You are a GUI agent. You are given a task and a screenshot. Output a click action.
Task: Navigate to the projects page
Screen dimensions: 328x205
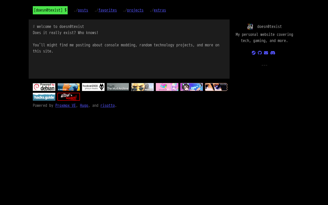click(x=135, y=10)
